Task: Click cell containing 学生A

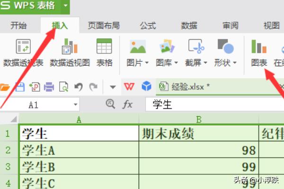Action: 79,150
